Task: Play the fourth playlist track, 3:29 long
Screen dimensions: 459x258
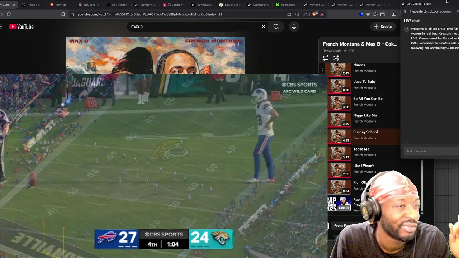Action: click(364, 119)
